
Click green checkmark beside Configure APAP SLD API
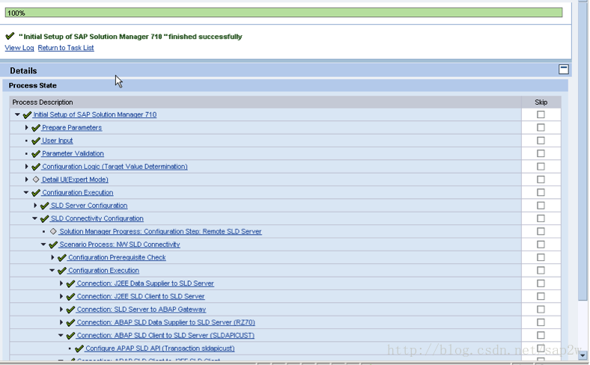point(79,349)
